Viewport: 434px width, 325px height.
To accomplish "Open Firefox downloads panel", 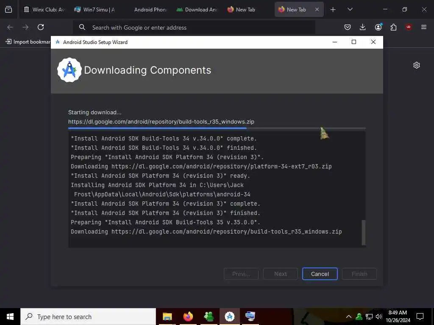I will [x=363, y=27].
